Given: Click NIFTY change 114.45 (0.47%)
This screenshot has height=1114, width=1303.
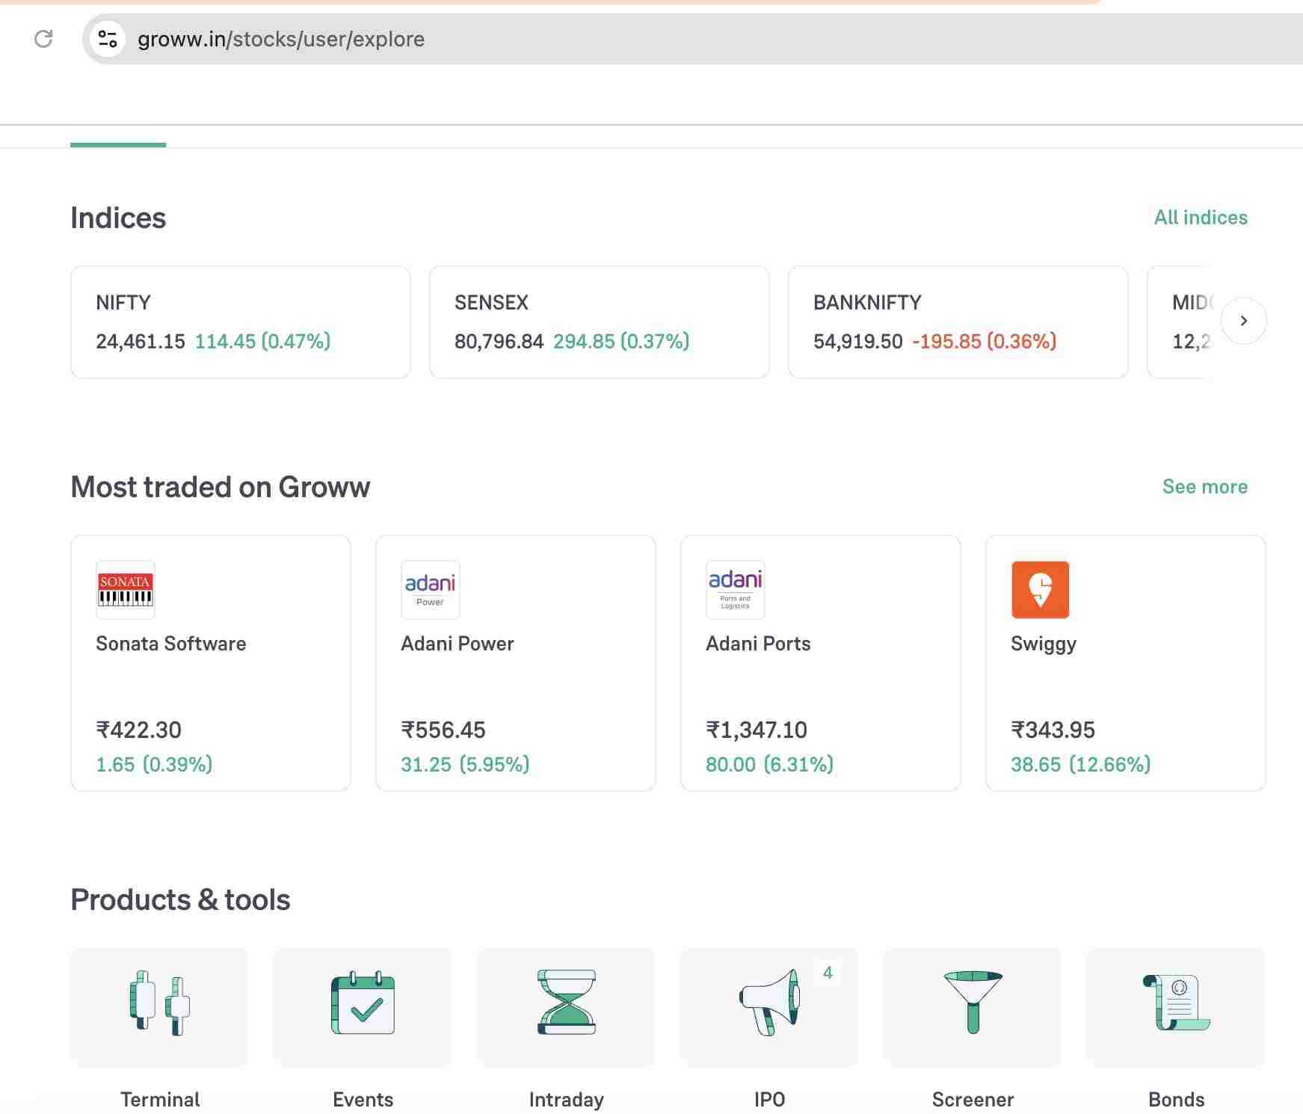Looking at the screenshot, I should click(x=262, y=342).
